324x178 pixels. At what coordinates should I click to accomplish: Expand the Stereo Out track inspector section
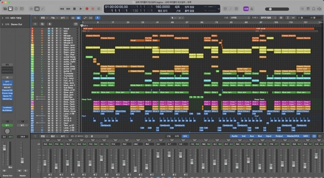[x=2, y=23]
